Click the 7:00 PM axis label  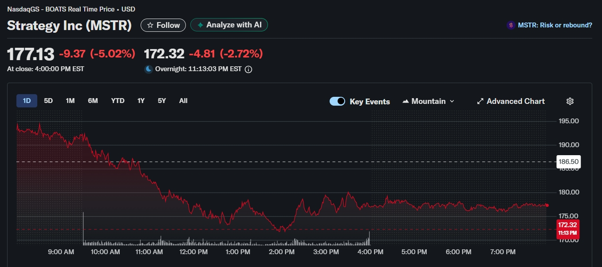click(503, 252)
